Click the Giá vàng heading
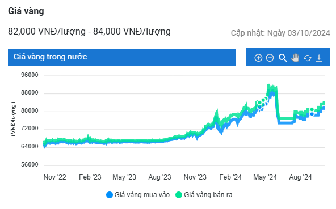The image size is (336, 209). 26,11
